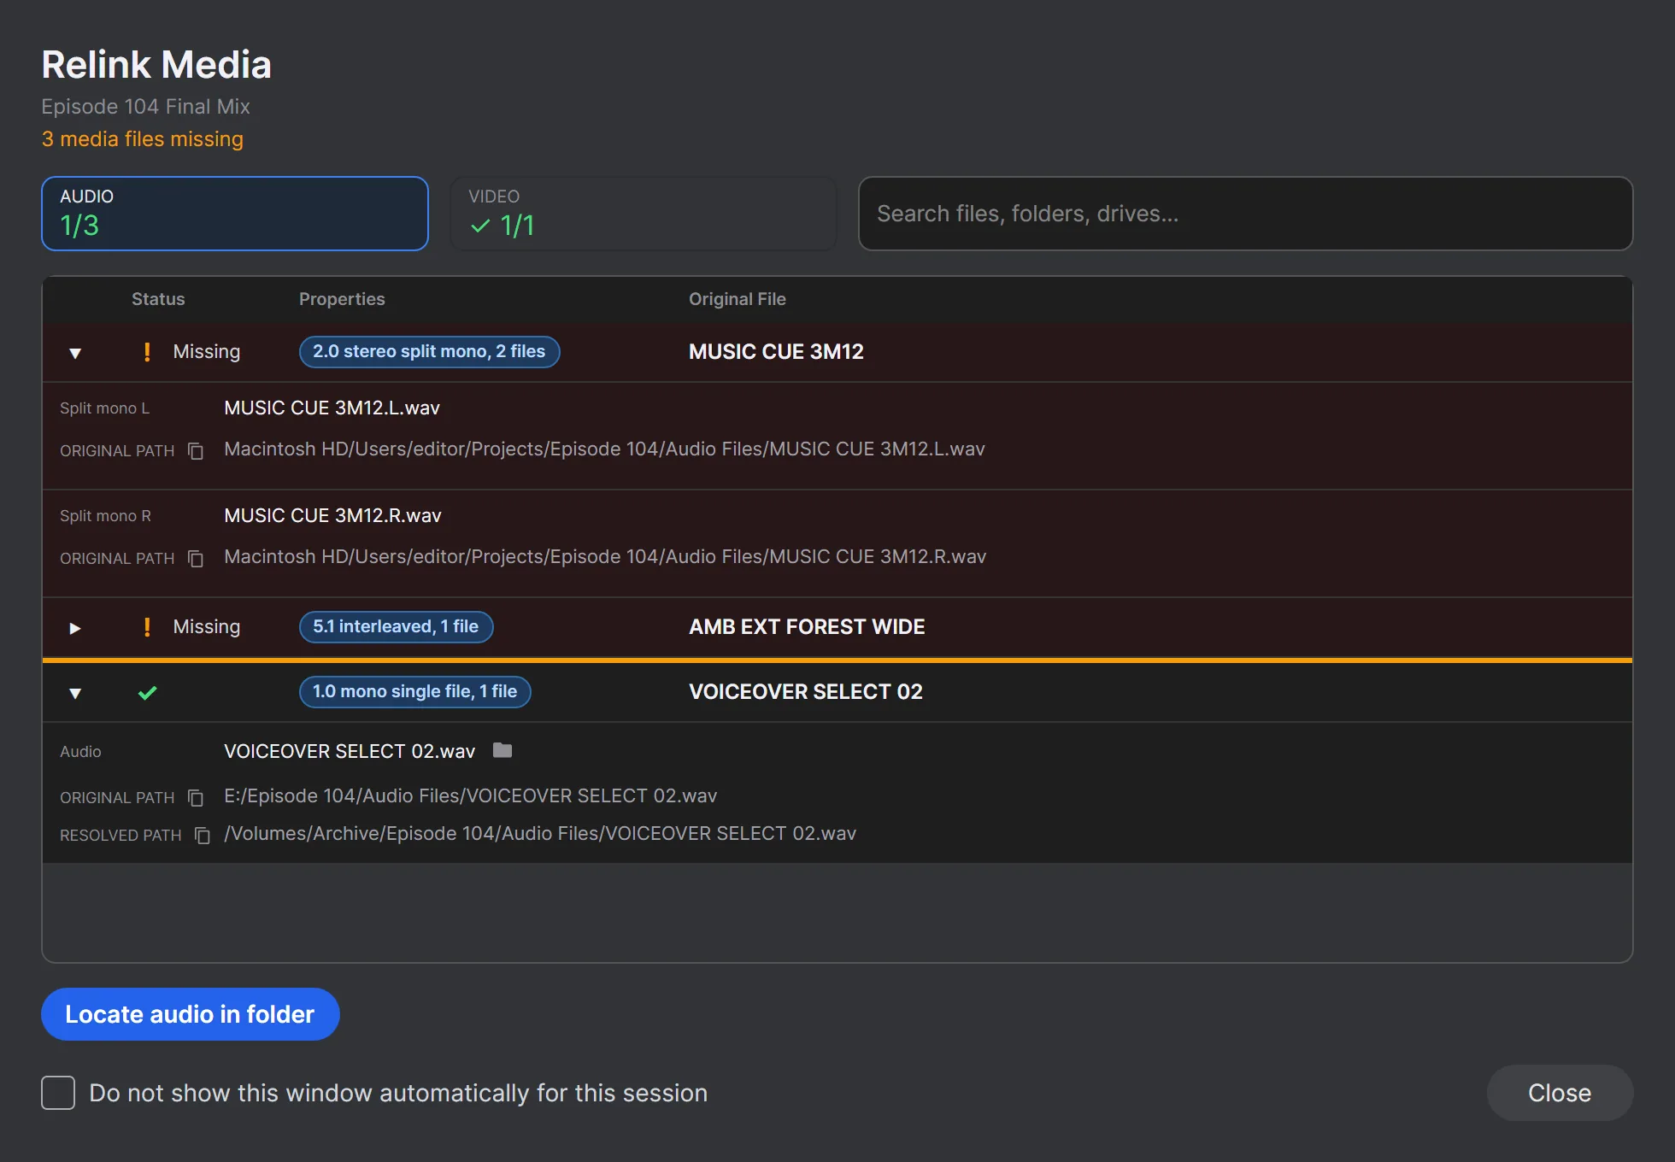Copy original path of VOICEOVER SELECT 02.wav
This screenshot has width=1675, height=1162.
point(196,797)
